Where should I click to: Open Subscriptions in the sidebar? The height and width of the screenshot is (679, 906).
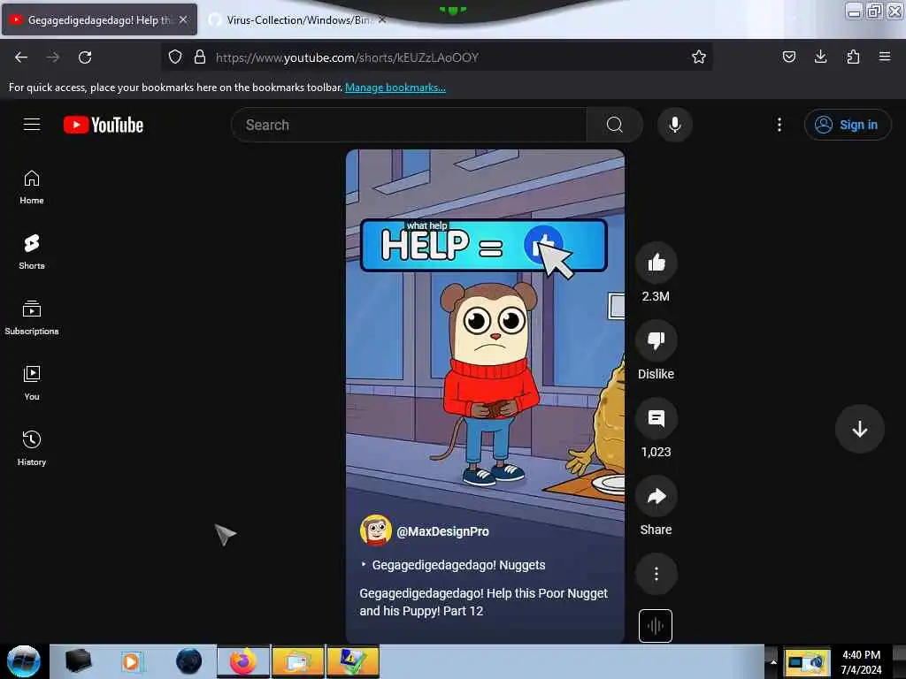pyautogui.click(x=32, y=318)
